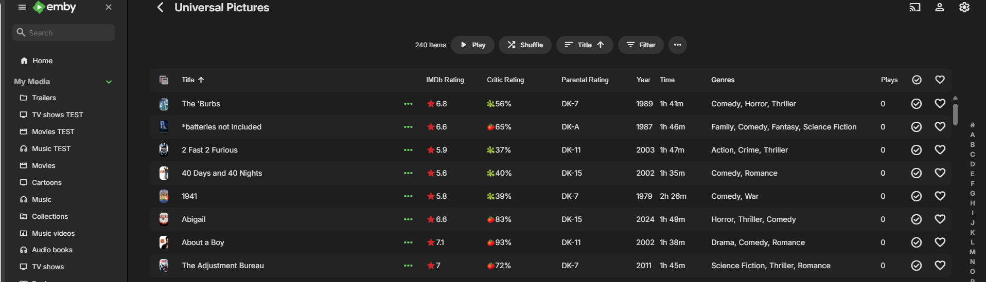Viewport: 986px width, 282px height.
Task: Click the vertical scrollbar thumb of list
Action: [x=955, y=114]
